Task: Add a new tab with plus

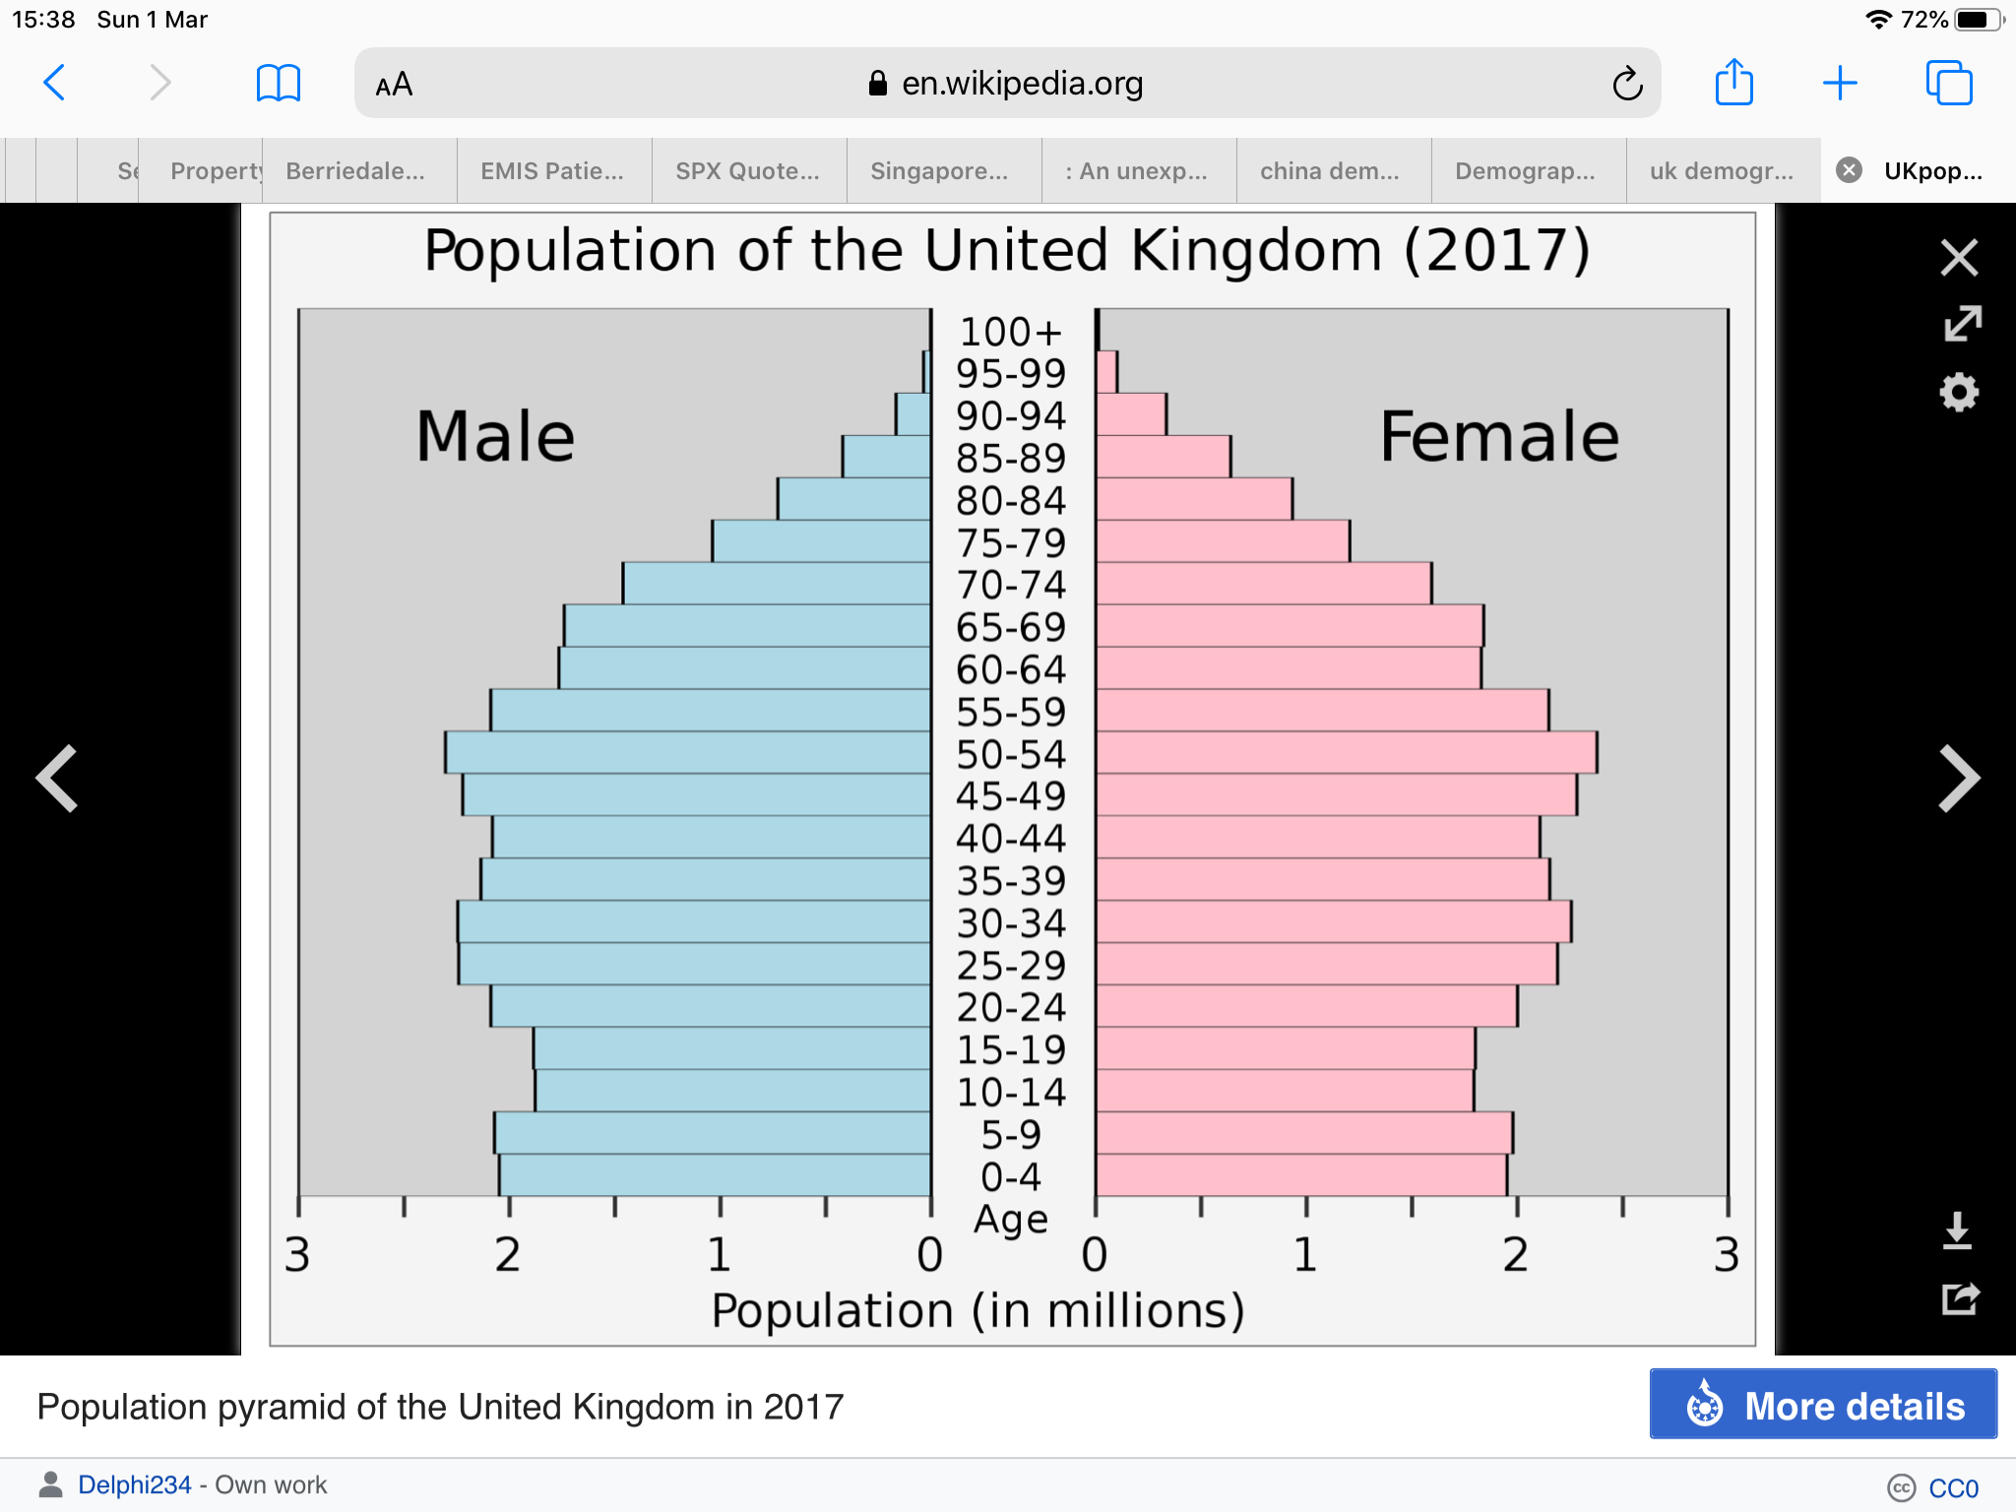Action: (1839, 83)
